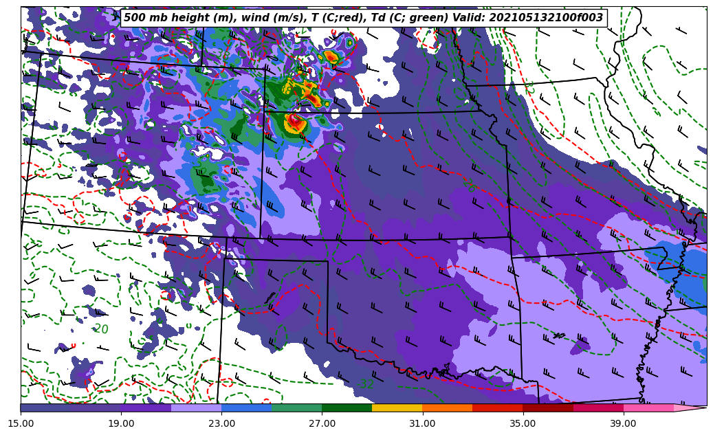The image size is (713, 435).
Task: Select the yellow colorbar segment
Action: pos(397,408)
